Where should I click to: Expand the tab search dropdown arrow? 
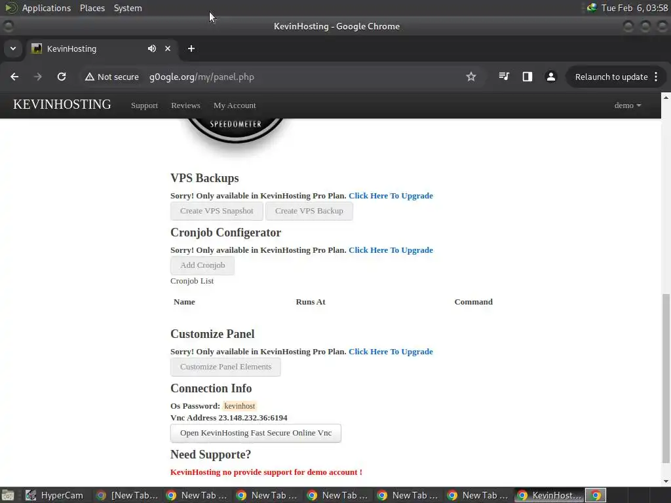(x=13, y=48)
